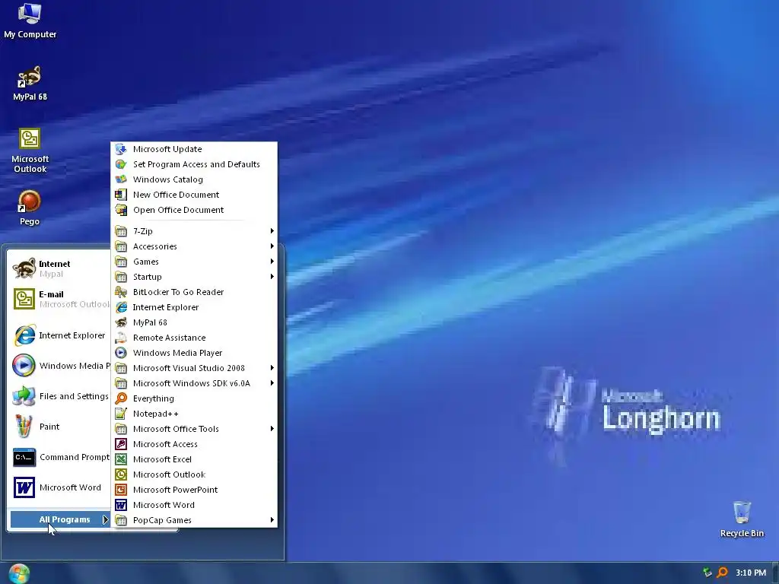Screen dimensions: 779x584
Task: Select the Startup folder entry
Action: (194, 277)
